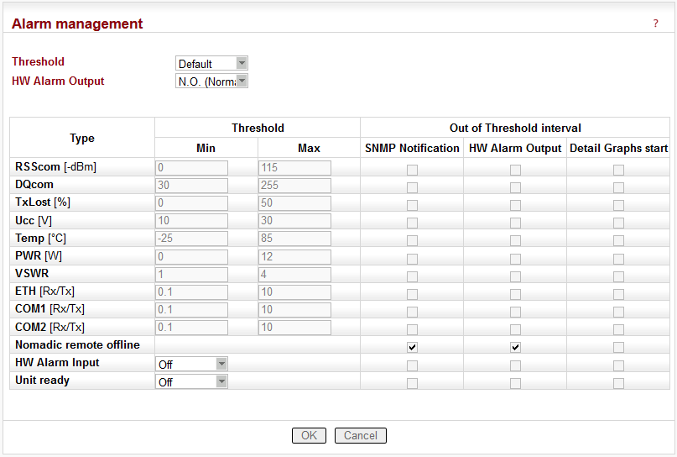Select the RSScom Min field
This screenshot has width=677, height=457.
pyautogui.click(x=191, y=168)
